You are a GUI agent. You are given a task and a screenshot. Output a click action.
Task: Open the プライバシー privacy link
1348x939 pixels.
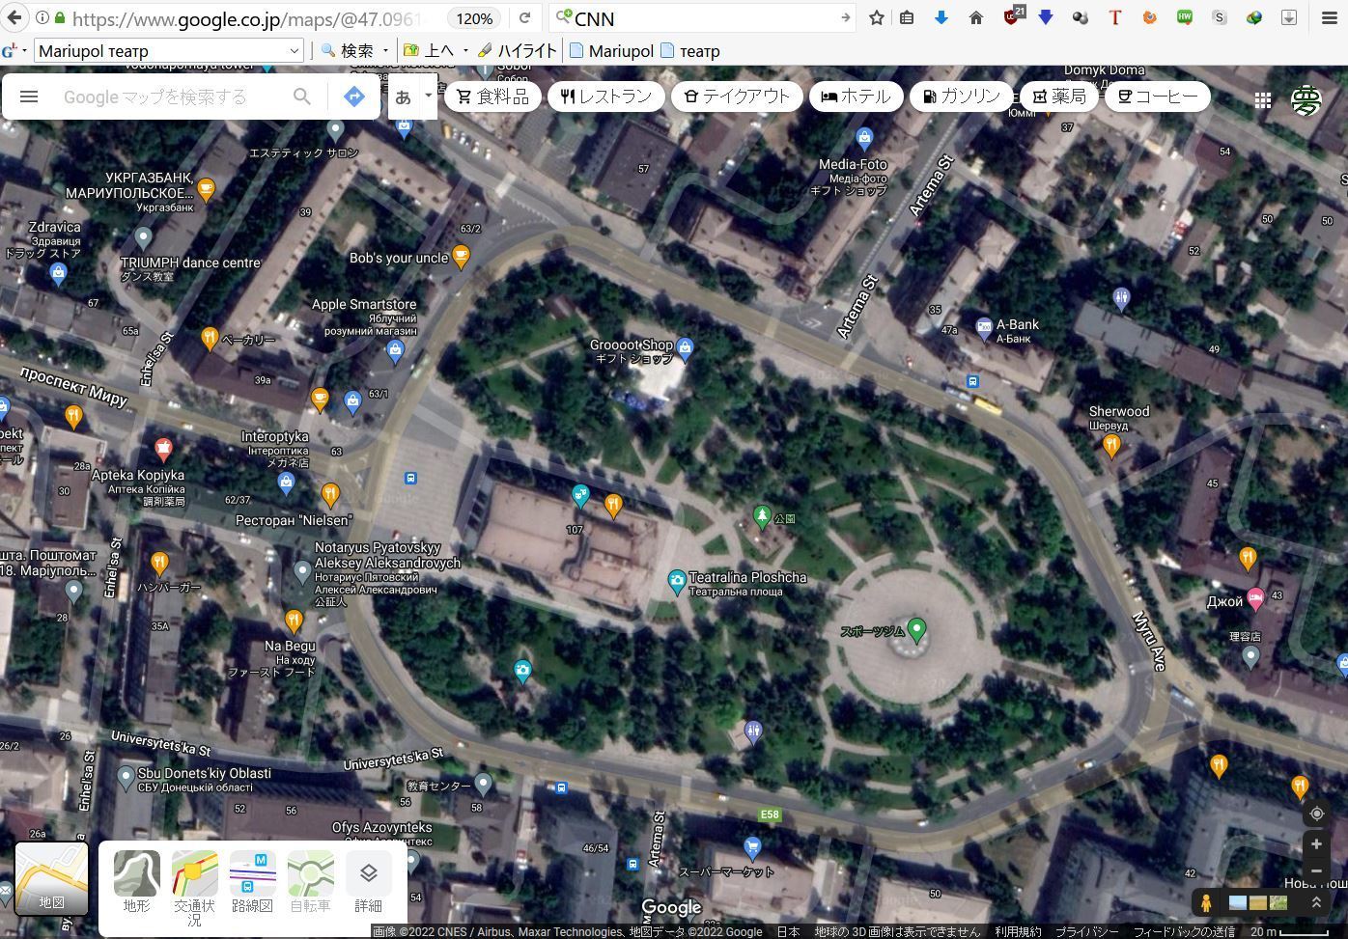tap(1087, 931)
